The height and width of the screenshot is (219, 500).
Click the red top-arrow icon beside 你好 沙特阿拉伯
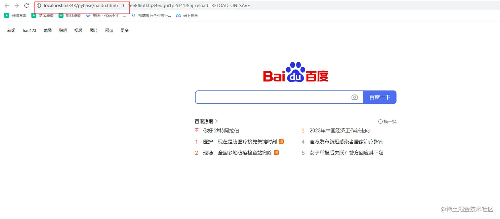197,130
